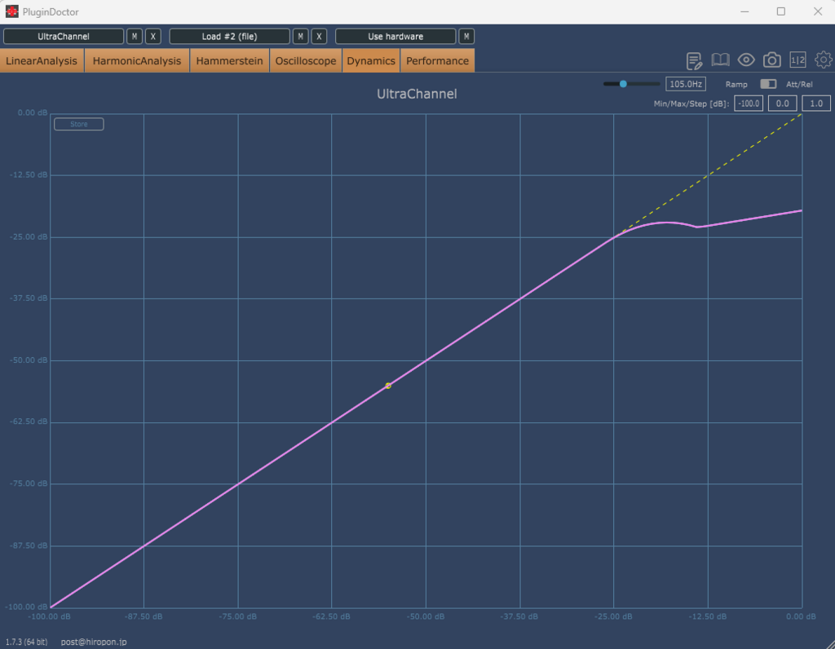Toggle the Ramp / Att/Rel switch
Image resolution: width=835 pixels, height=649 pixels.
point(768,84)
